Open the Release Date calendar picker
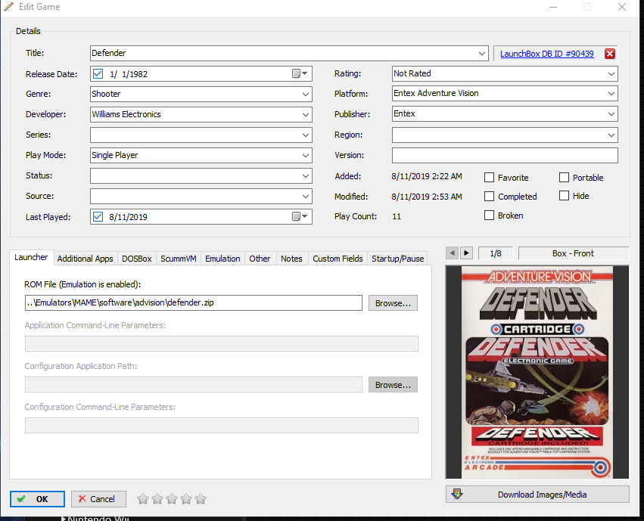Viewport: 644px width, 521px height. [300, 74]
